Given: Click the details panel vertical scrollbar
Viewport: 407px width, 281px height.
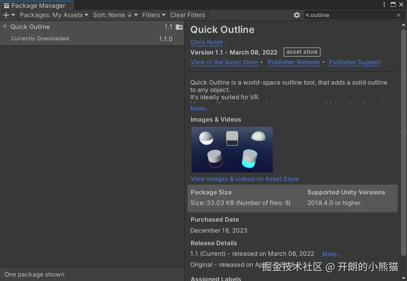Looking at the screenshot, I should 403,142.
